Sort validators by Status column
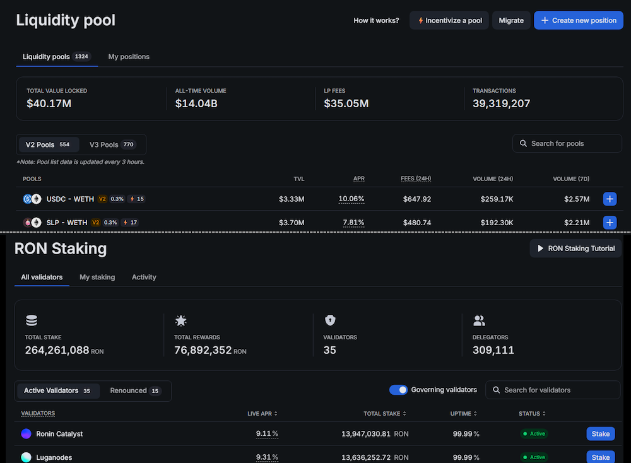Image resolution: width=631 pixels, height=463 pixels. pyautogui.click(x=532, y=414)
